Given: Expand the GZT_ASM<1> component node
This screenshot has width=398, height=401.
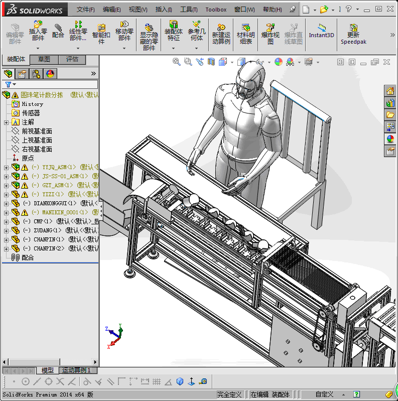Looking at the screenshot, I should tap(6, 186).
